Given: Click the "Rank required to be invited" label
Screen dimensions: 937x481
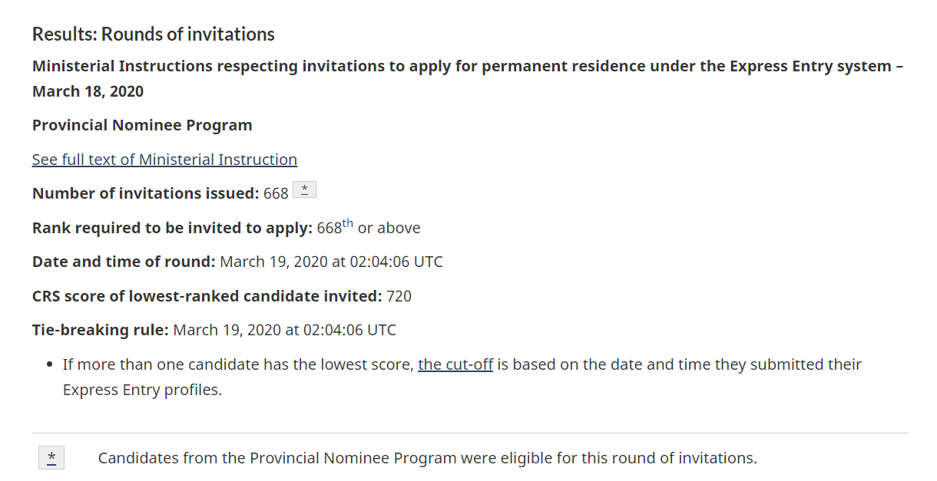Looking at the screenshot, I should (x=173, y=228).
